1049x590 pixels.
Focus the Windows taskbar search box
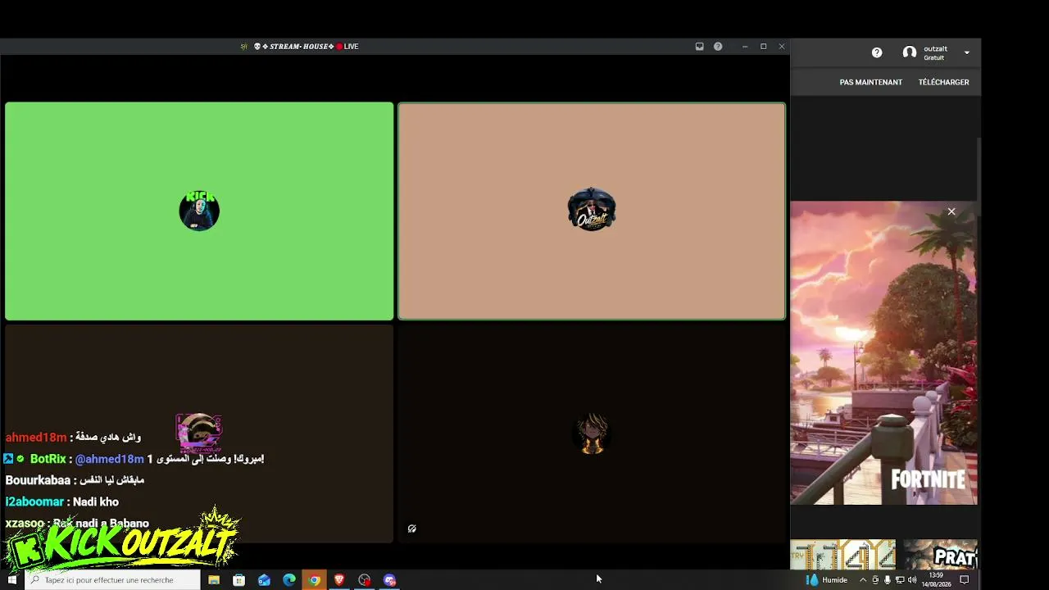[x=112, y=580]
